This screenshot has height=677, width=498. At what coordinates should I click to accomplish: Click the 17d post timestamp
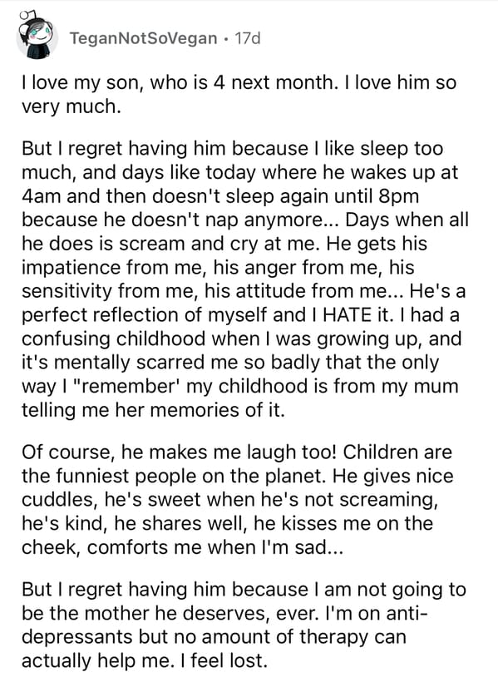coord(248,38)
